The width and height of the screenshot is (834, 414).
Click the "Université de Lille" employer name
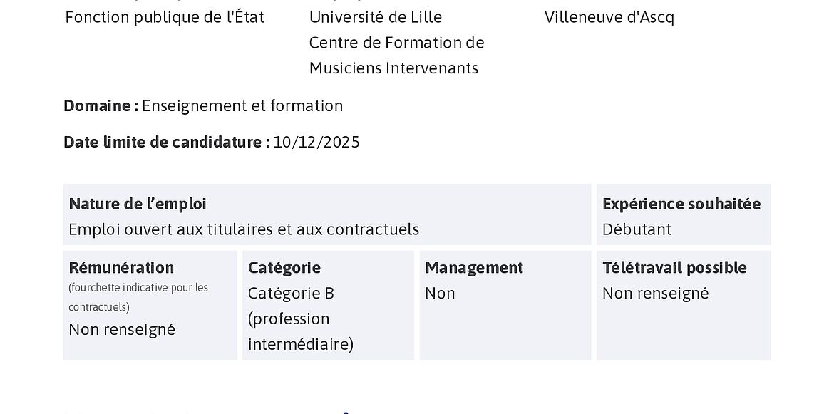(375, 17)
